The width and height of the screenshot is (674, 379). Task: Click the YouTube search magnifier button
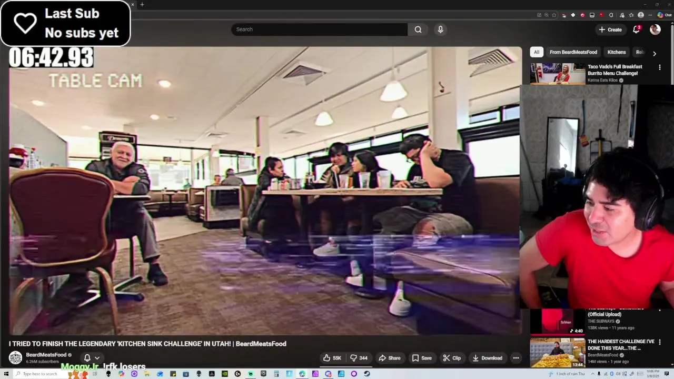tap(418, 29)
